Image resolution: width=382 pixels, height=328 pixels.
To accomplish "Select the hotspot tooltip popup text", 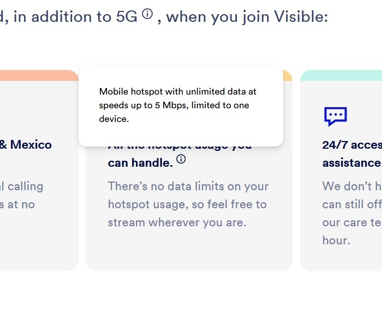I will (177, 105).
